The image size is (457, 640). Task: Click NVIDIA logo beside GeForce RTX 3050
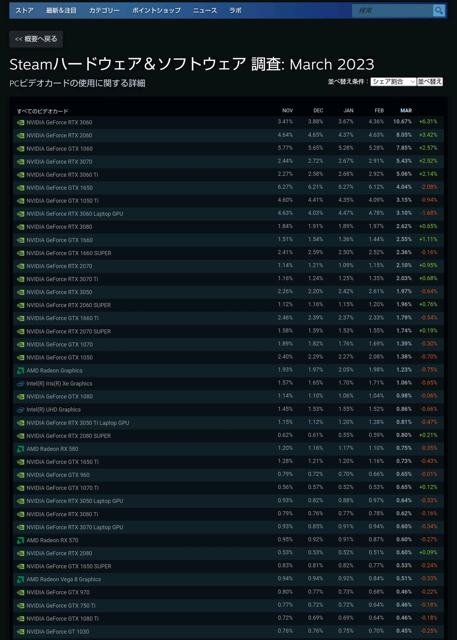21,292
